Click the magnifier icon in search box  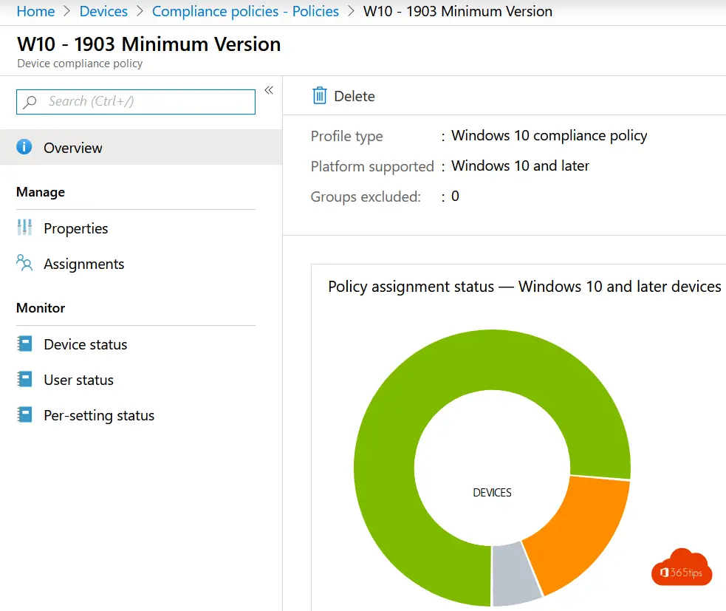(x=30, y=102)
